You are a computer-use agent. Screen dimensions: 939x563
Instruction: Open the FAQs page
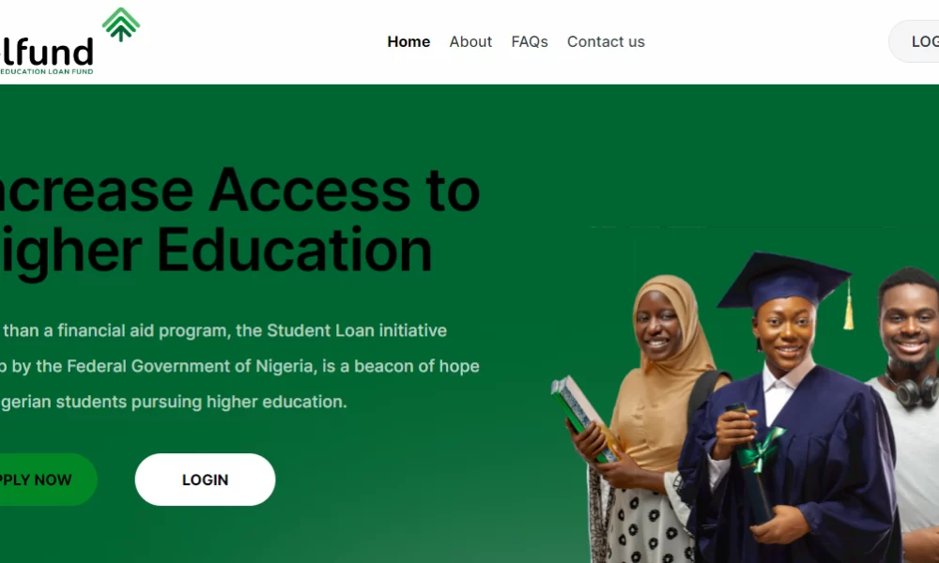click(530, 42)
